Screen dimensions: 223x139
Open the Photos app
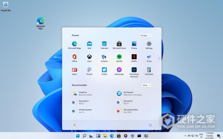134,45
